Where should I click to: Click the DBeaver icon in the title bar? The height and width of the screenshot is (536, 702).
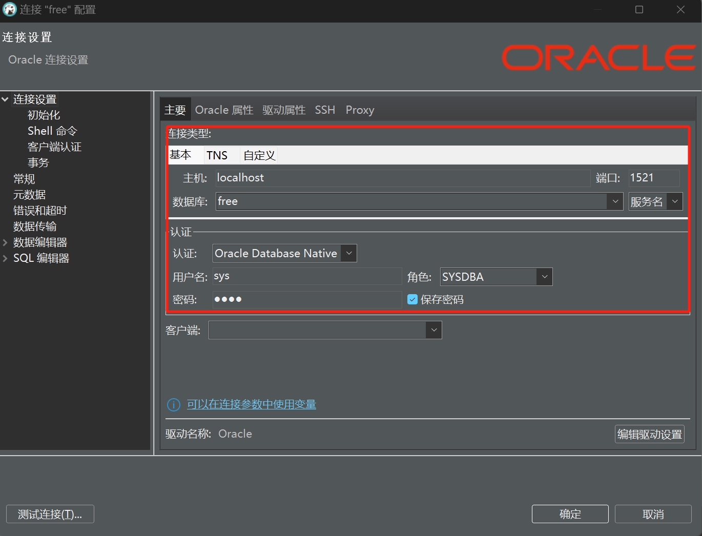[x=9, y=9]
